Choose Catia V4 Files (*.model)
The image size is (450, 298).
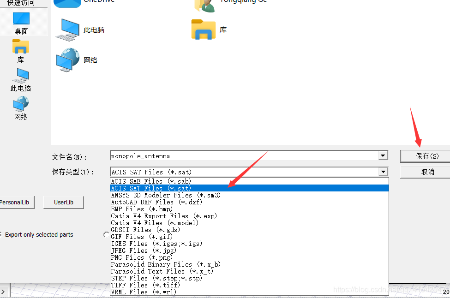click(249, 223)
